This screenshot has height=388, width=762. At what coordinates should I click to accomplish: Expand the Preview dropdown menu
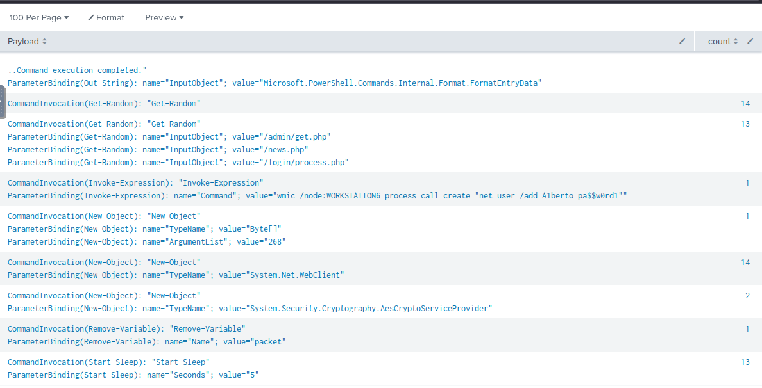click(x=164, y=18)
